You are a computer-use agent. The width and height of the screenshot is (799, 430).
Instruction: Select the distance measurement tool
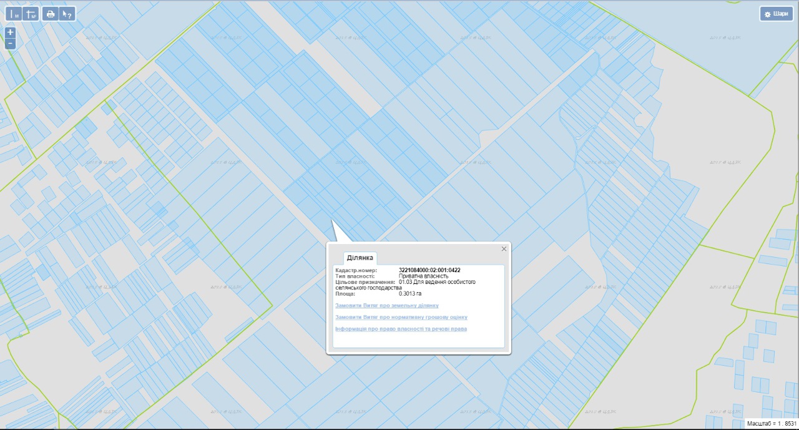(14, 14)
